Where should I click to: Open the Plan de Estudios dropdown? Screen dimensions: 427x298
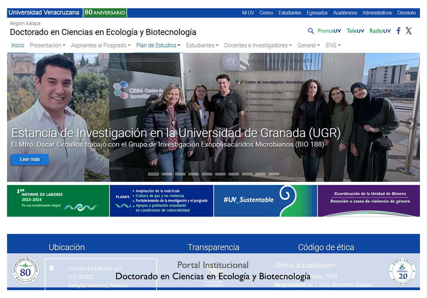158,45
